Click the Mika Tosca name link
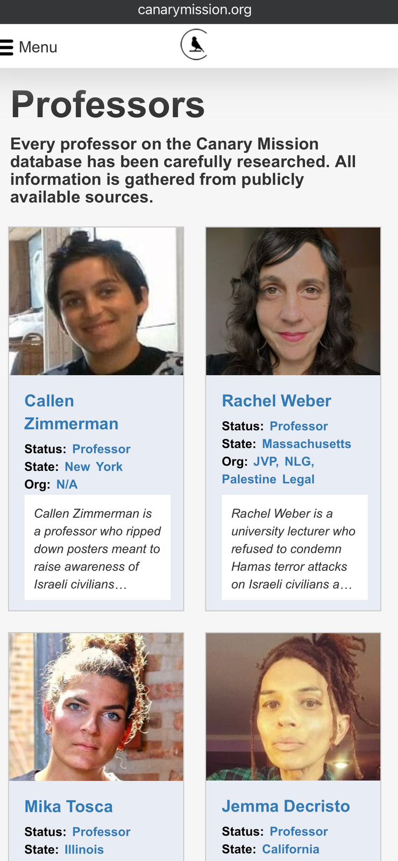Screen dimensions: 398x861 [68, 806]
